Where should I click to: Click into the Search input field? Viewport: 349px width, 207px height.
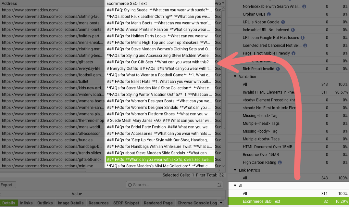172,185
